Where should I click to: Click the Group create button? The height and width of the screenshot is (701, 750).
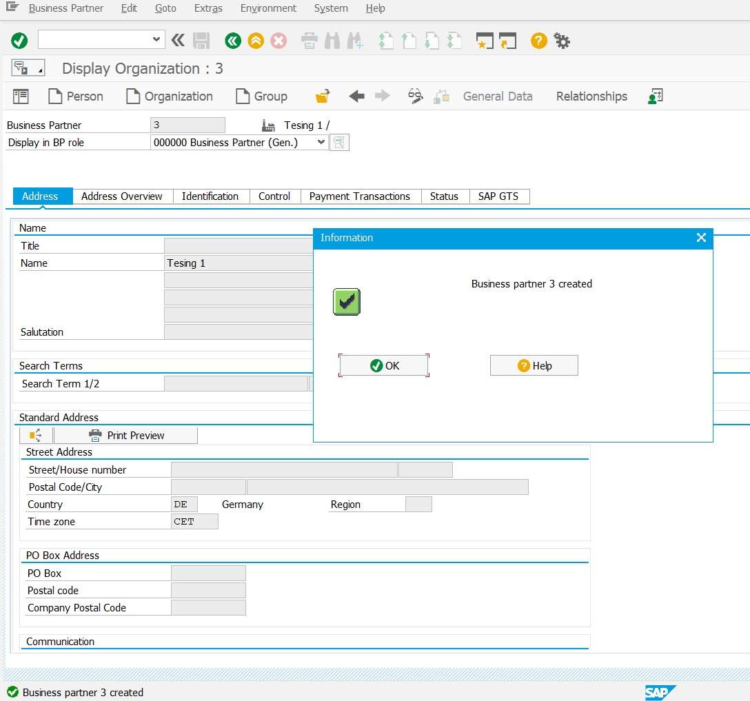(x=262, y=96)
